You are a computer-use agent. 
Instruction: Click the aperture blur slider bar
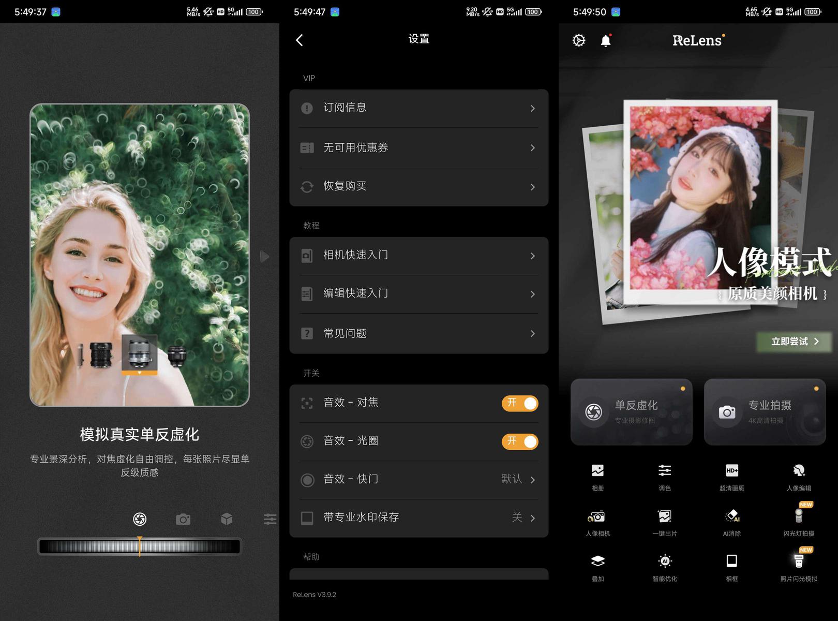[x=140, y=546]
